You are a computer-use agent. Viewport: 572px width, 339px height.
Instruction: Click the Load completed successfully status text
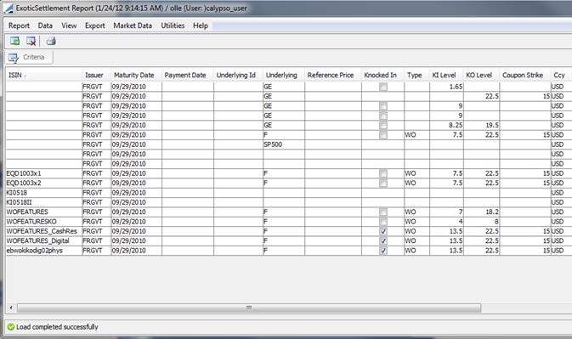click(x=57, y=327)
